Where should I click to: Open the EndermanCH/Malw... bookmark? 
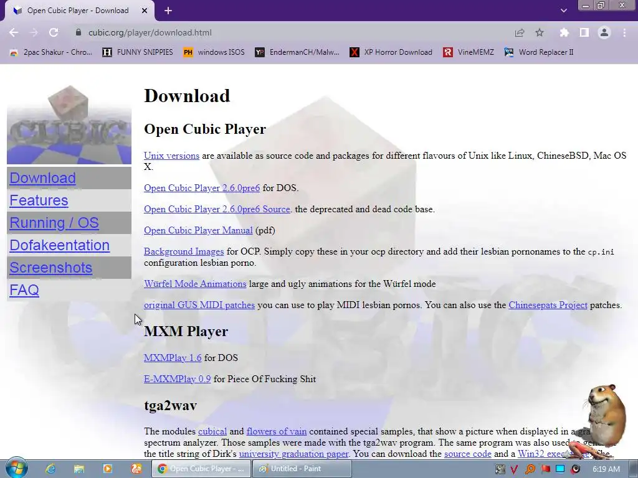click(297, 52)
